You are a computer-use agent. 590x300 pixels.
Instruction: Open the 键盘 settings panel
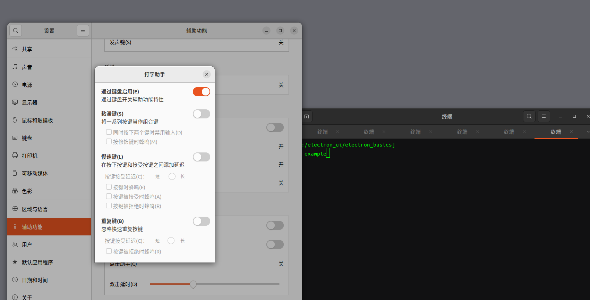[49, 138]
